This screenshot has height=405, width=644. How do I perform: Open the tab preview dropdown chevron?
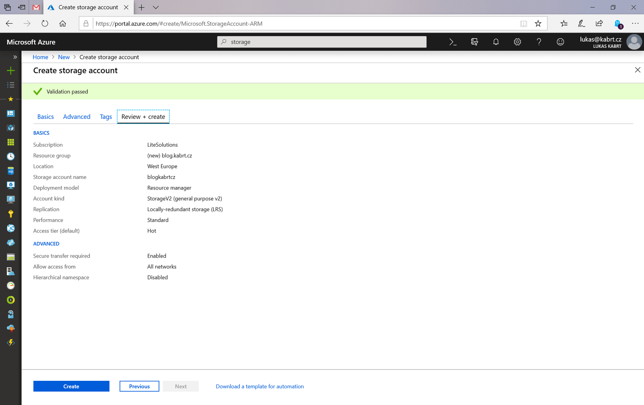point(156,7)
